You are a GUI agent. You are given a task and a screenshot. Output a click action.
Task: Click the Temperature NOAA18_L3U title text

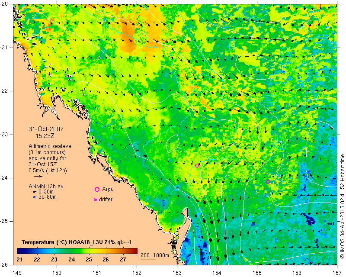pos(77,242)
